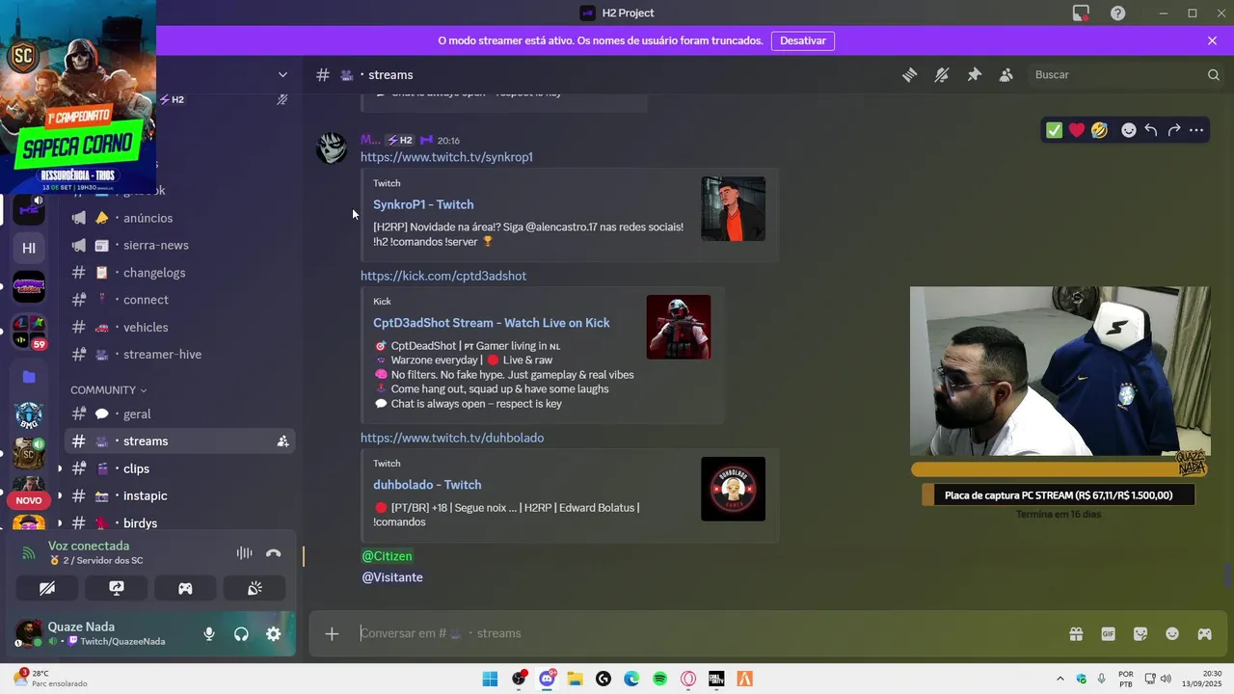The image size is (1234, 694).
Task: Open the GIF picker
Action: (1109, 634)
